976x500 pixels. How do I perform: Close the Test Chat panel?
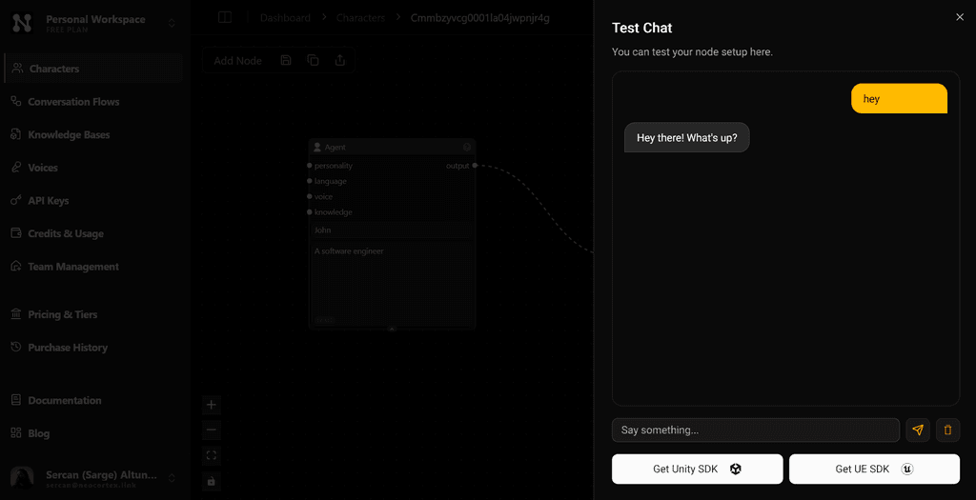tap(960, 17)
